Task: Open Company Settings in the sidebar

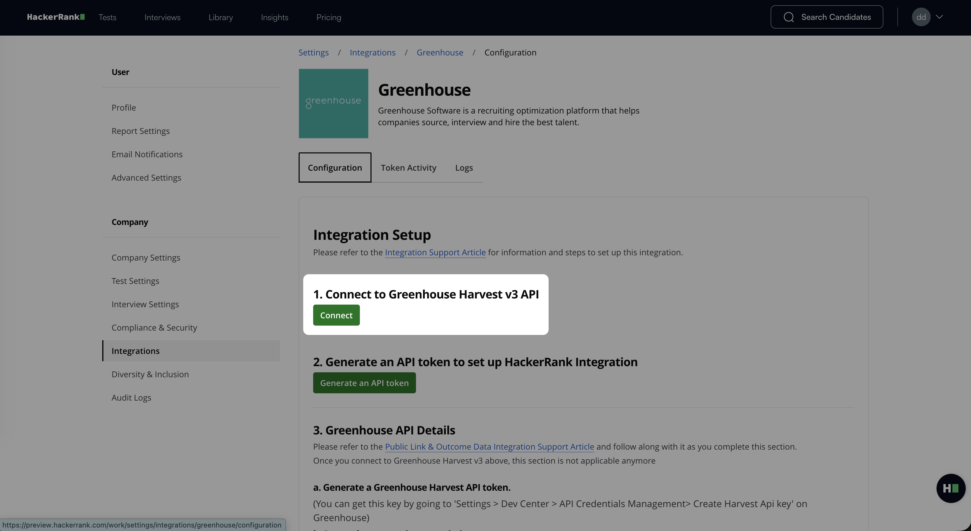Action: [x=146, y=258]
